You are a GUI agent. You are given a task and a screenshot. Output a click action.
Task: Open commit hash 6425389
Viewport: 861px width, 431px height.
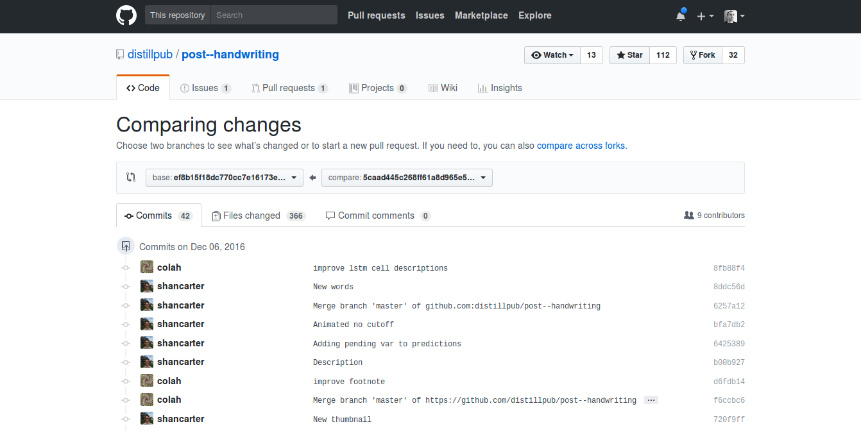729,344
